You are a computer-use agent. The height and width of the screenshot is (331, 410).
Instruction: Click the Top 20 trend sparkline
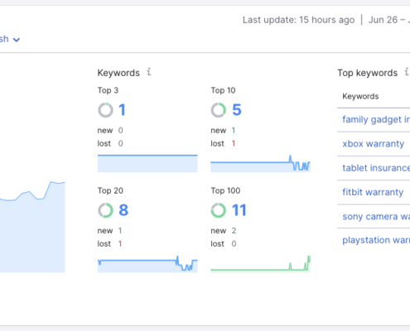tap(147, 264)
